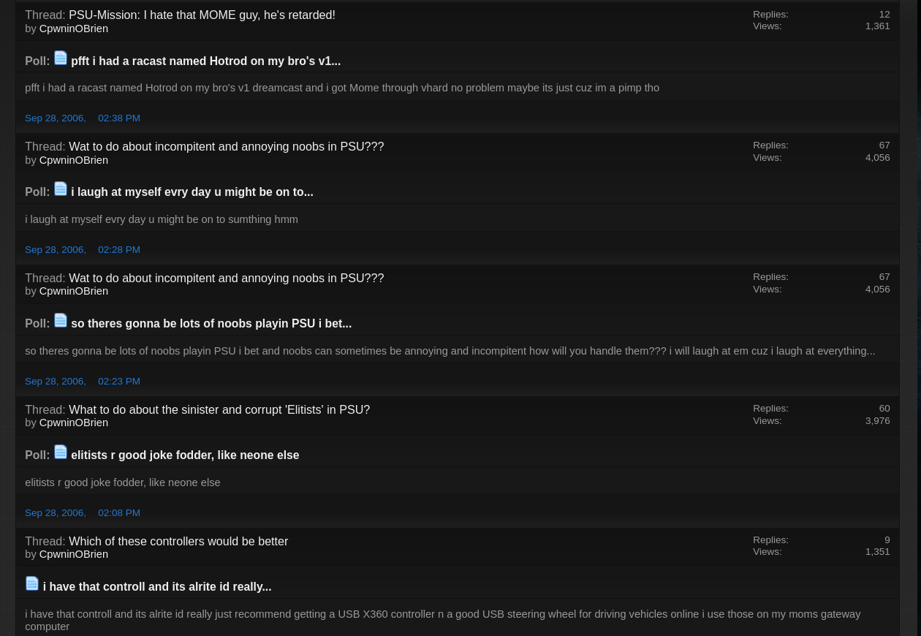921x636 pixels.
Task: Click the 'Sep 28, 2006, 02:08 PM' timestamp link
Action: point(83,512)
